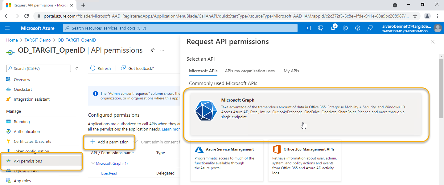The width and height of the screenshot is (444, 185).
Task: Open the blade's more options ellipsis
Action: click(x=162, y=50)
